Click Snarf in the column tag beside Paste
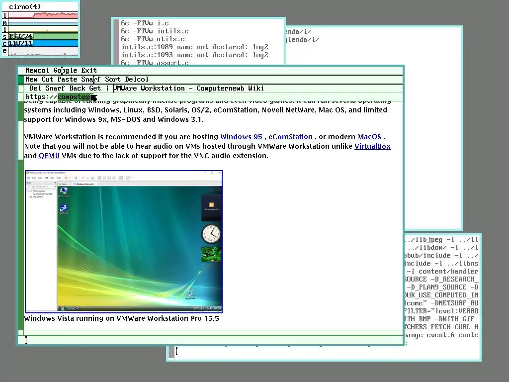The image size is (509, 382). [91, 79]
